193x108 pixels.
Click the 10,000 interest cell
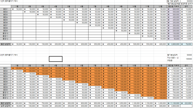pyautogui.click(x=186, y=15)
